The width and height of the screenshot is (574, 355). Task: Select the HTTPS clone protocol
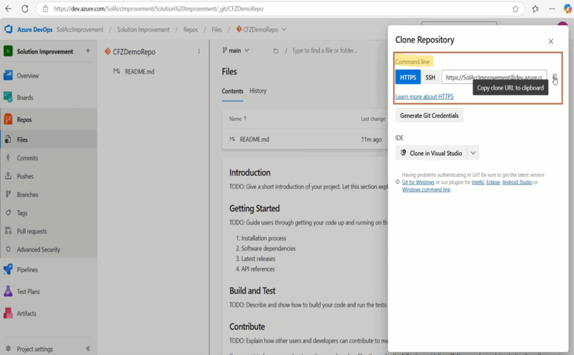click(408, 77)
